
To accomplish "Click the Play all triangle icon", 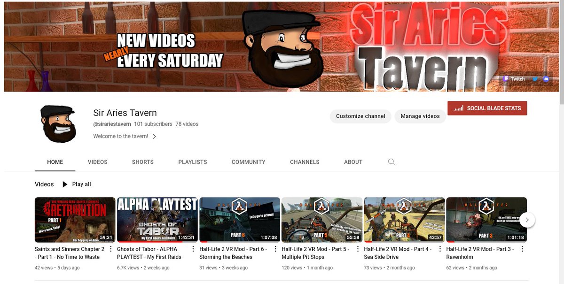I will (65, 184).
